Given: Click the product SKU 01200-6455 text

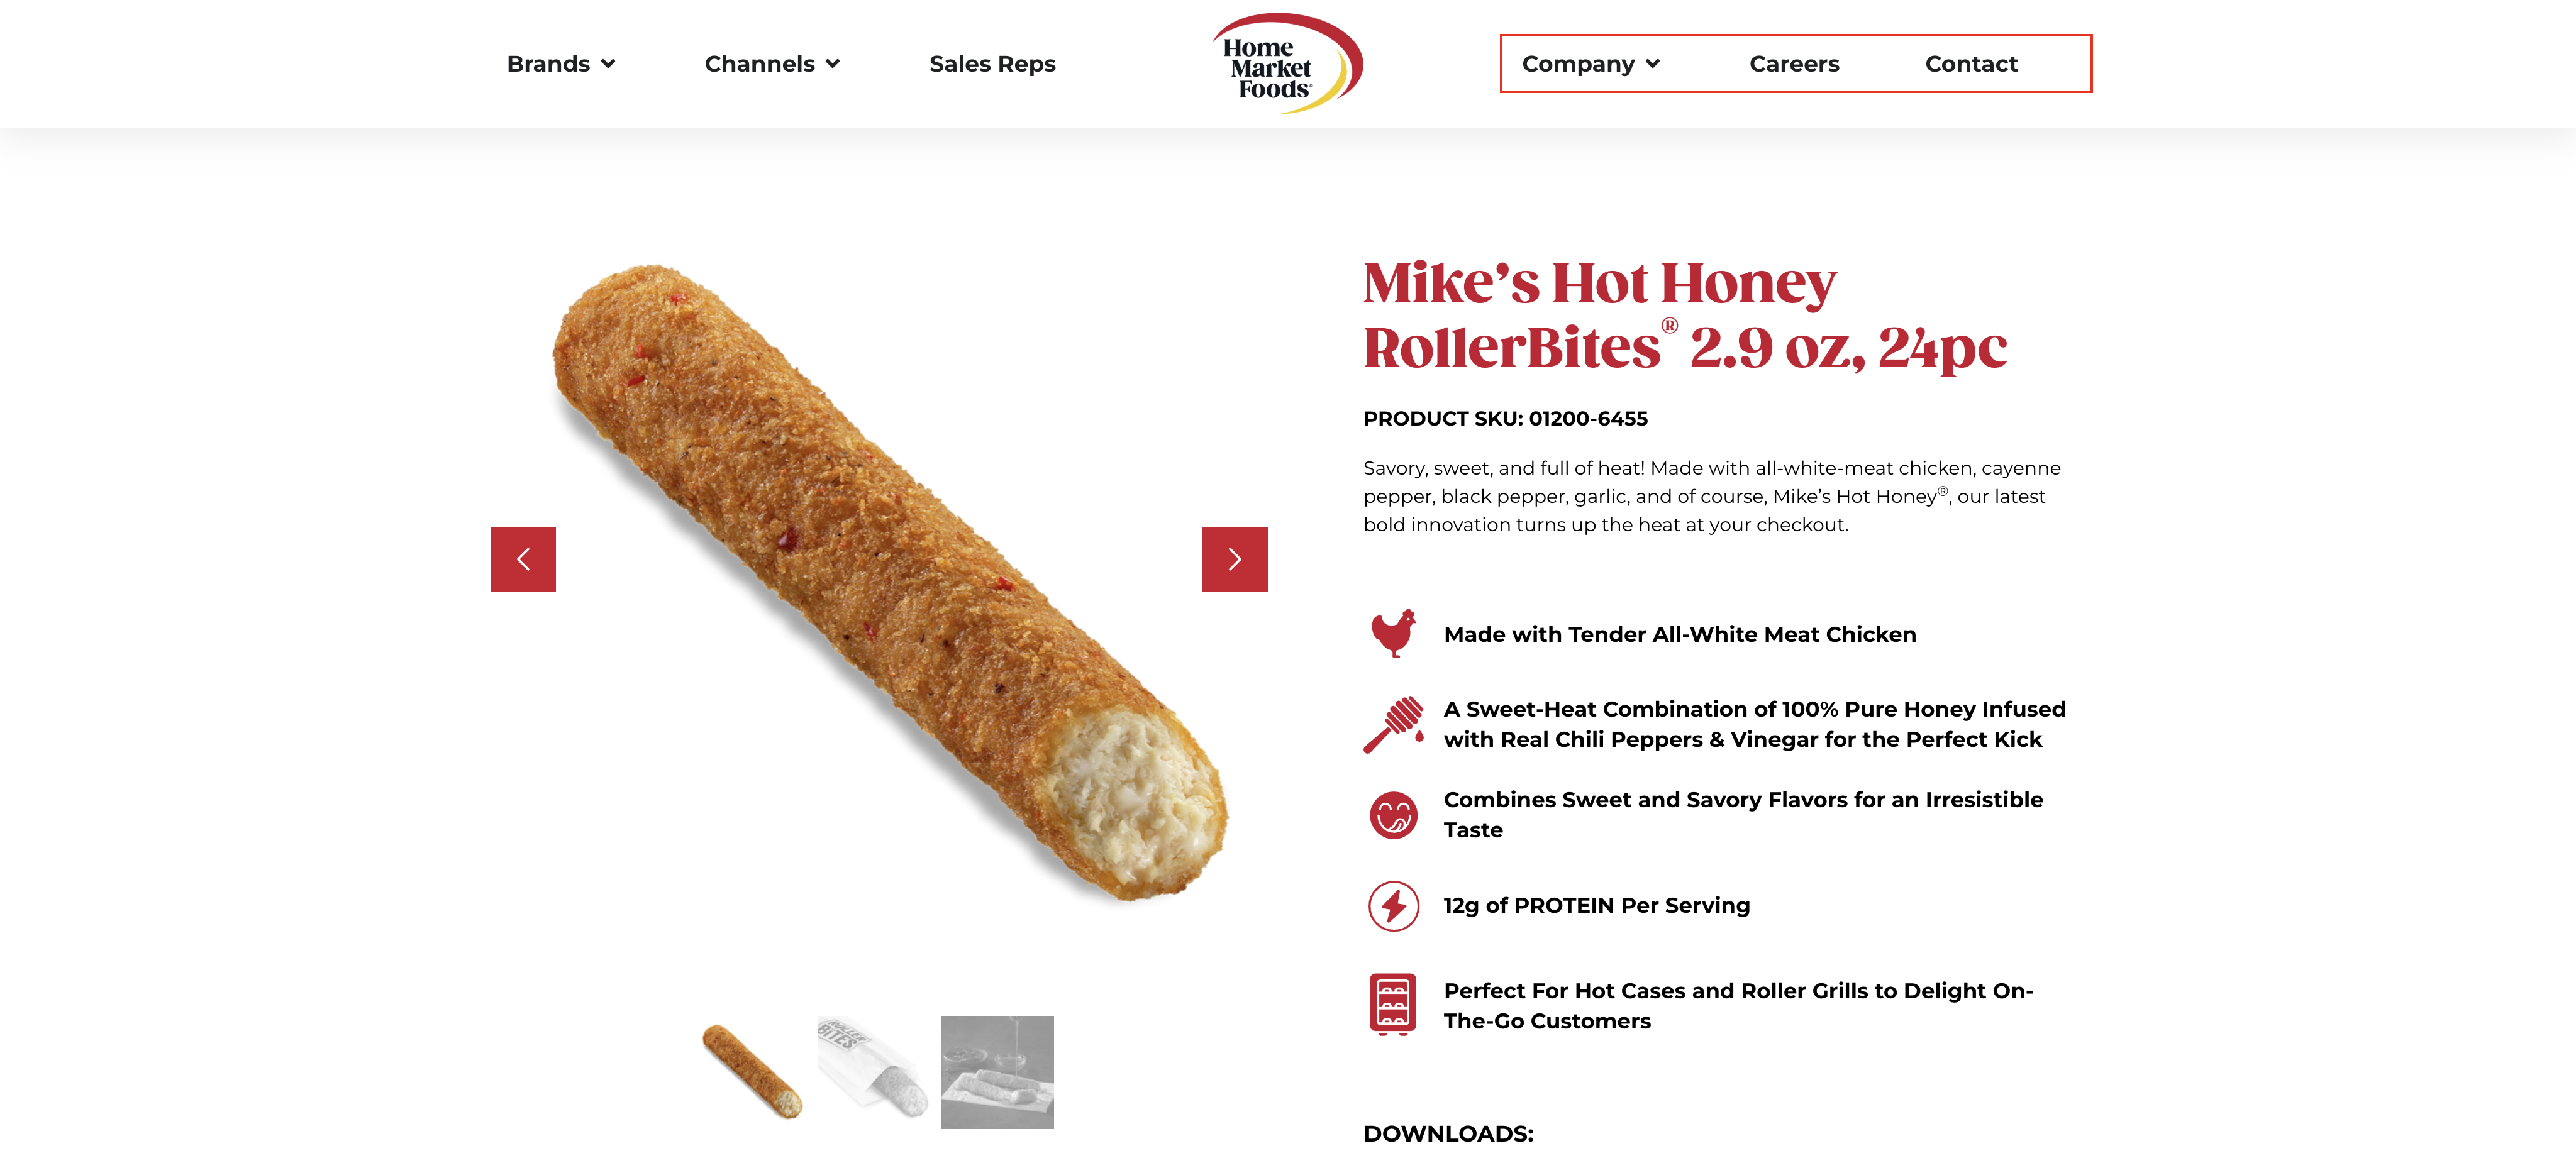Looking at the screenshot, I should 1505,419.
